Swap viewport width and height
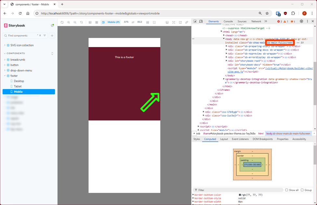This screenshot has width=317, height=205. pos(133,22)
